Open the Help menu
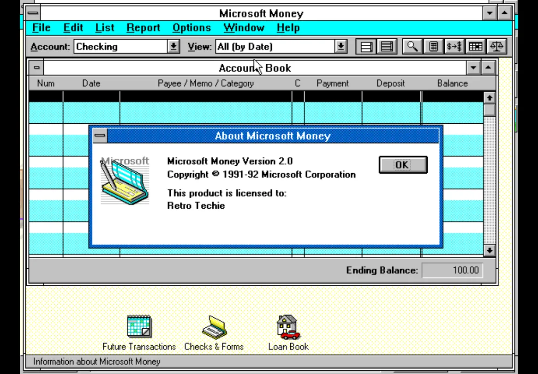Viewport: 538px width, 374px height. [288, 28]
